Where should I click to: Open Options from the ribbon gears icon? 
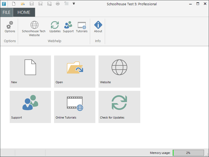coord(10,27)
